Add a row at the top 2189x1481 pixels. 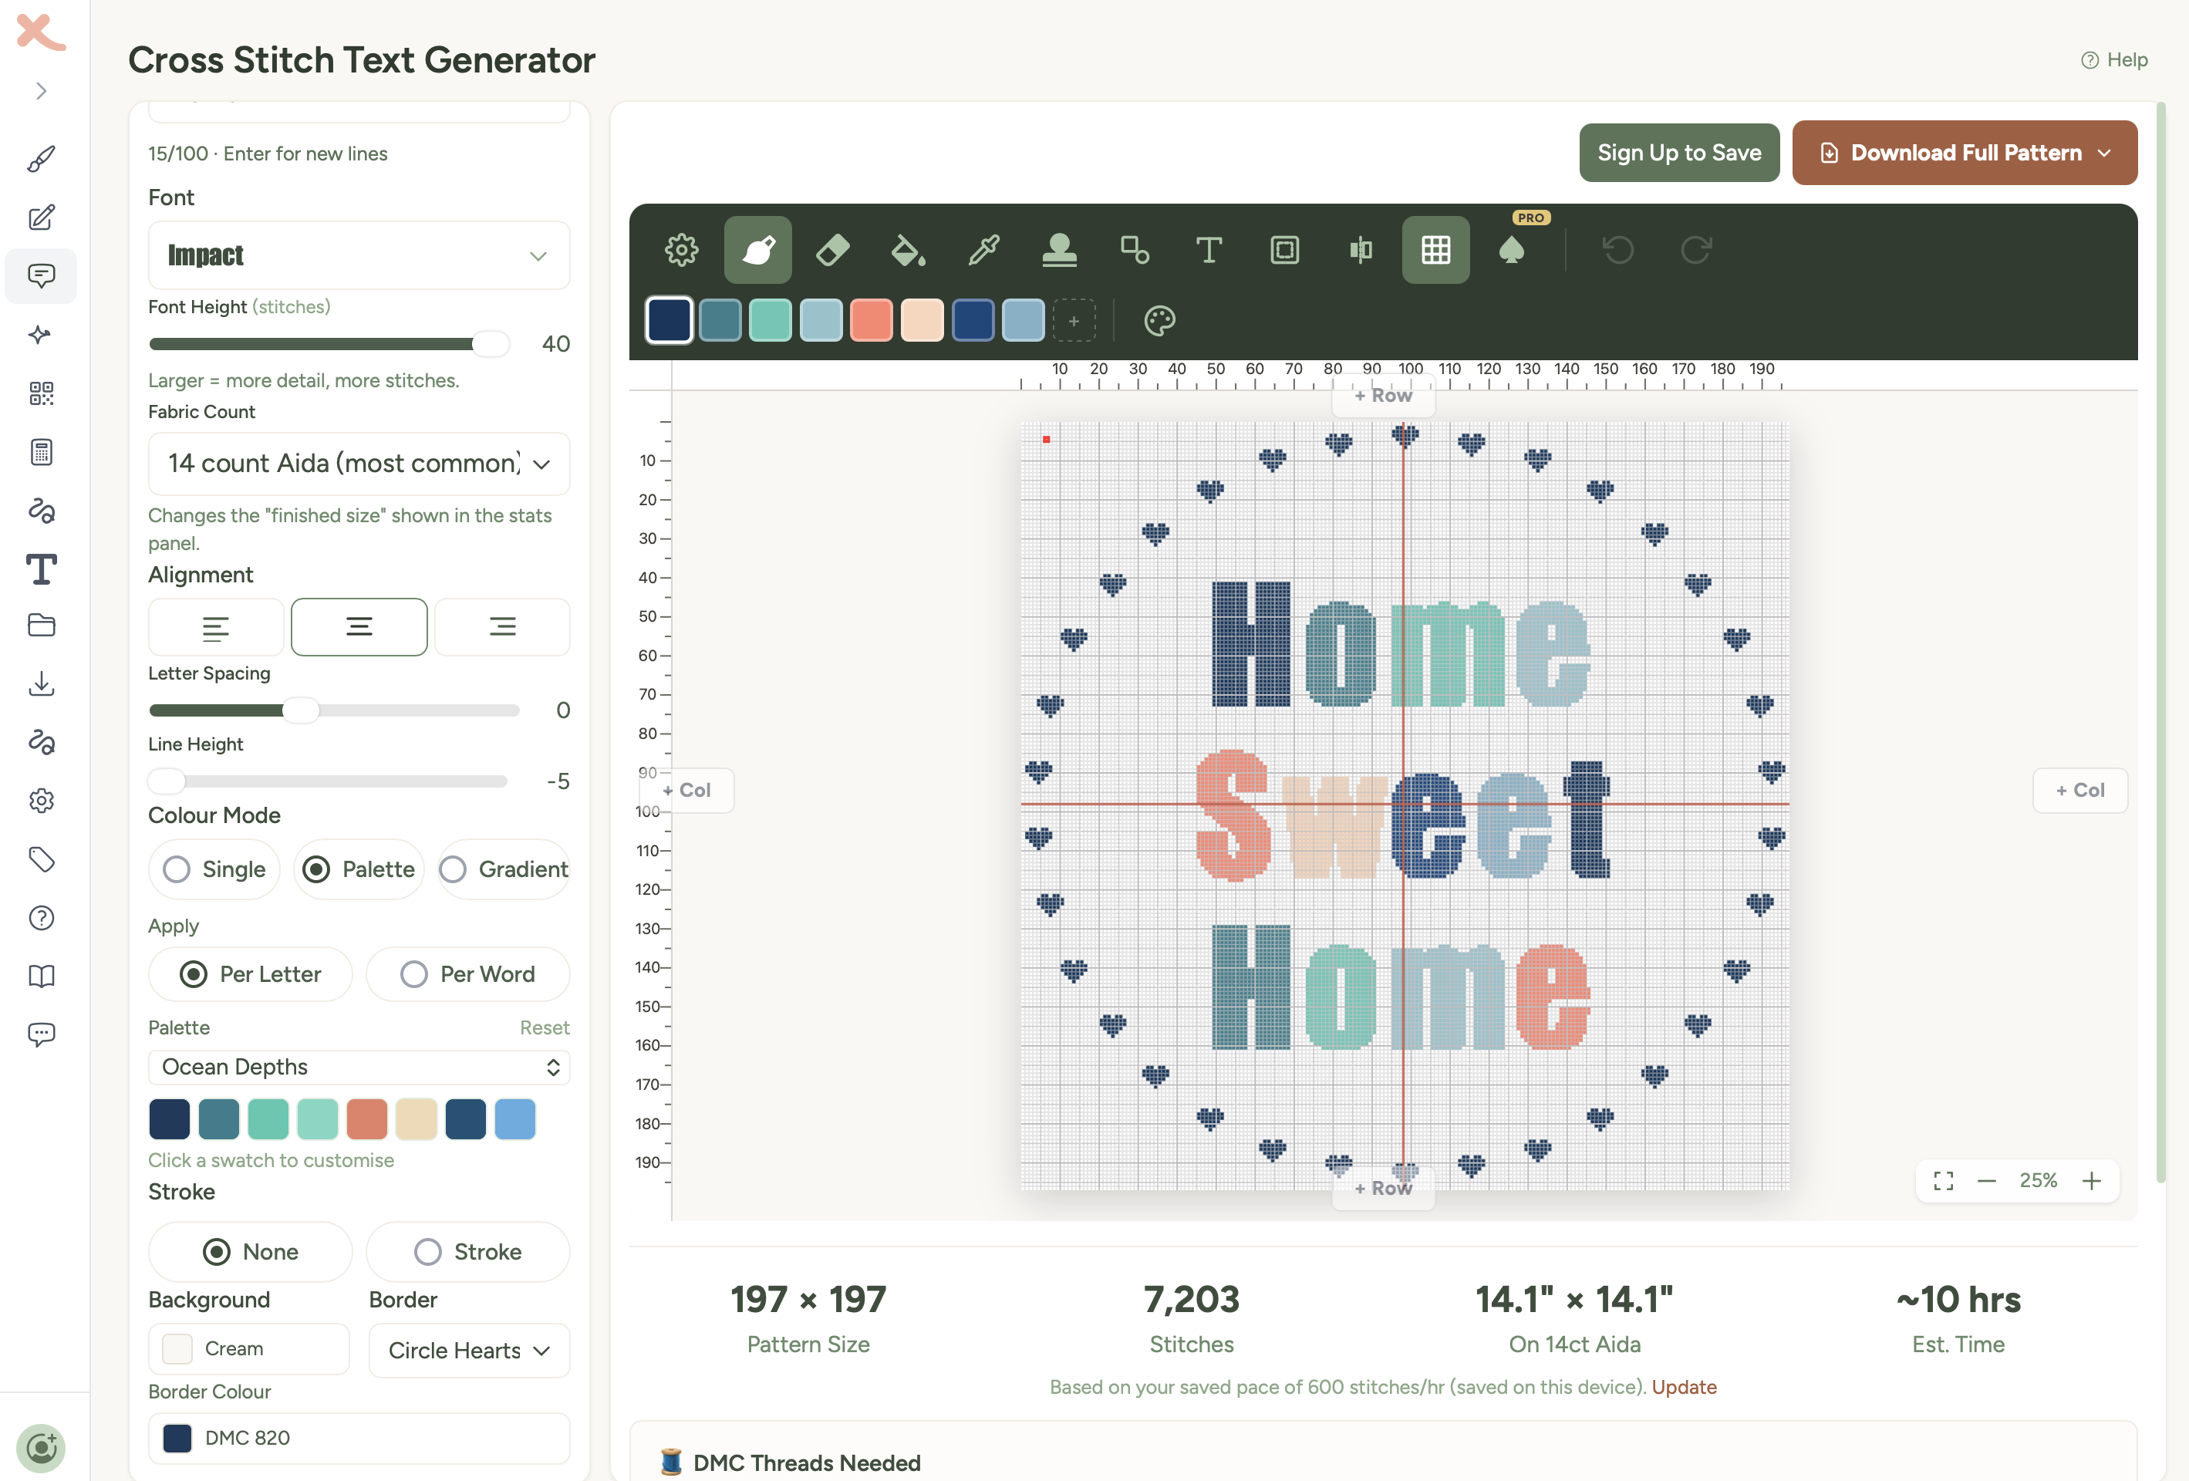coord(1383,396)
